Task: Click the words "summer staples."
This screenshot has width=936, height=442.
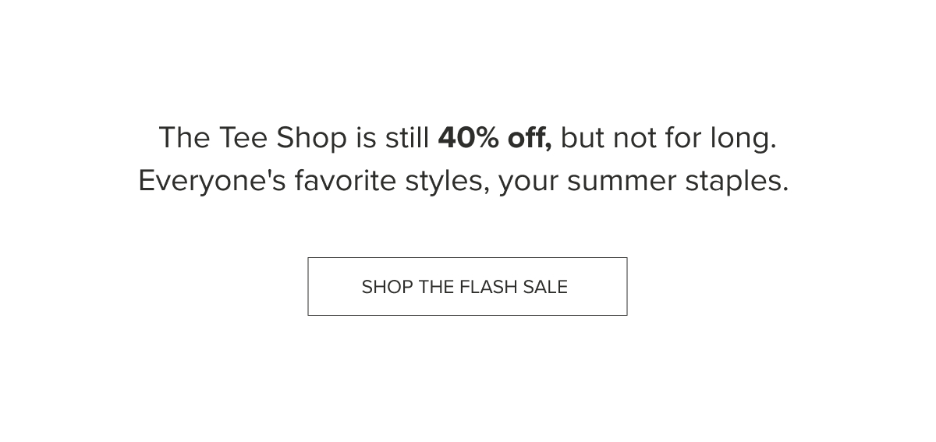Action: (x=678, y=182)
